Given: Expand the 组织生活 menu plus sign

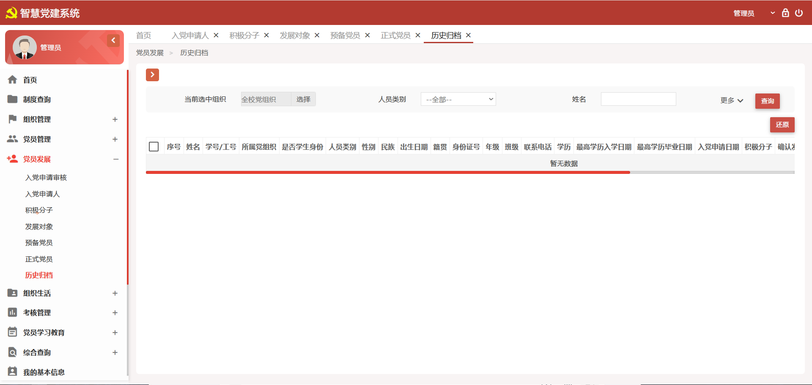Looking at the screenshot, I should 115,293.
